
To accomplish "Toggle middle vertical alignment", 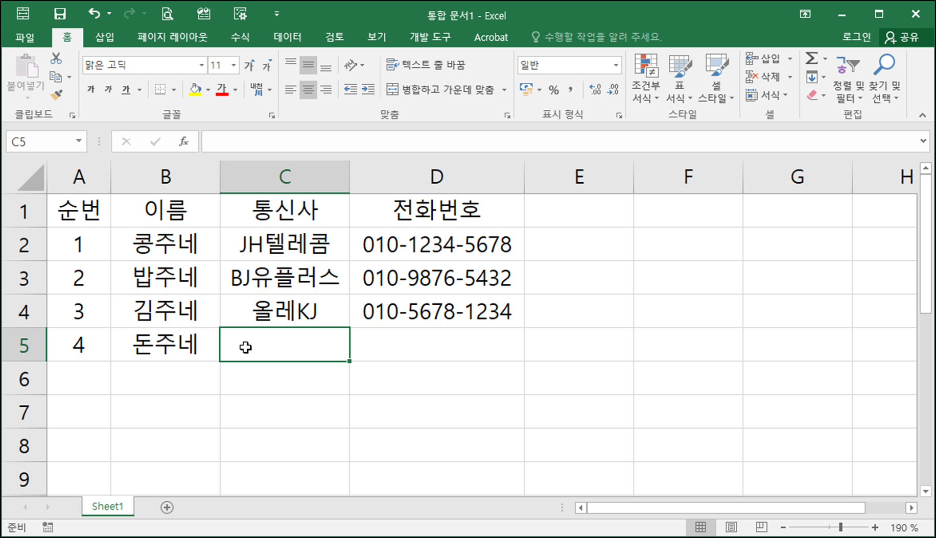I will [x=308, y=65].
